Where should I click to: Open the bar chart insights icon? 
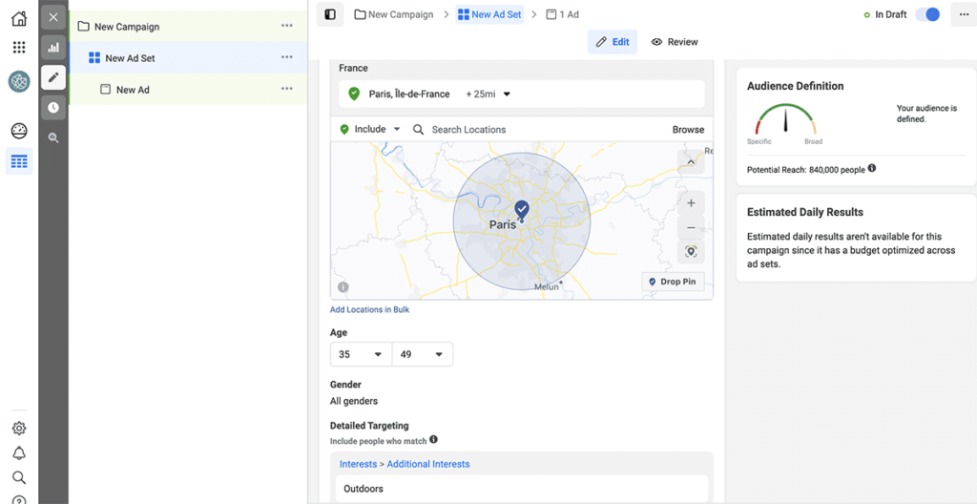(53, 47)
